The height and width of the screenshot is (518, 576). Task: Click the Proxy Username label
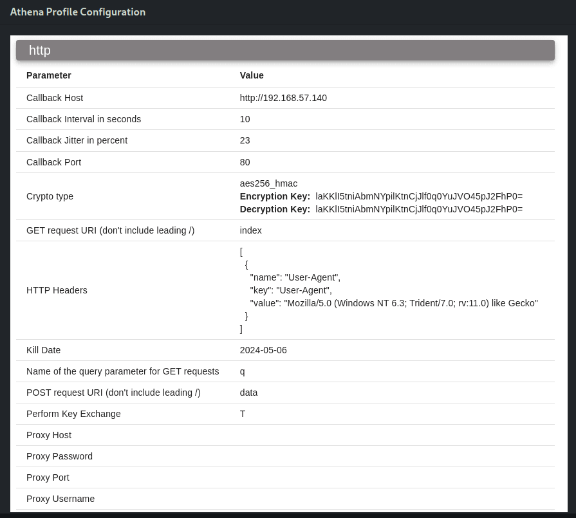(x=60, y=499)
